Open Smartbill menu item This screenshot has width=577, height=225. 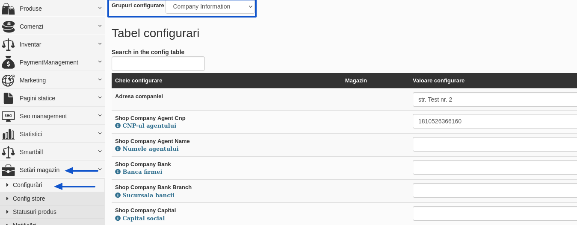pos(52,152)
